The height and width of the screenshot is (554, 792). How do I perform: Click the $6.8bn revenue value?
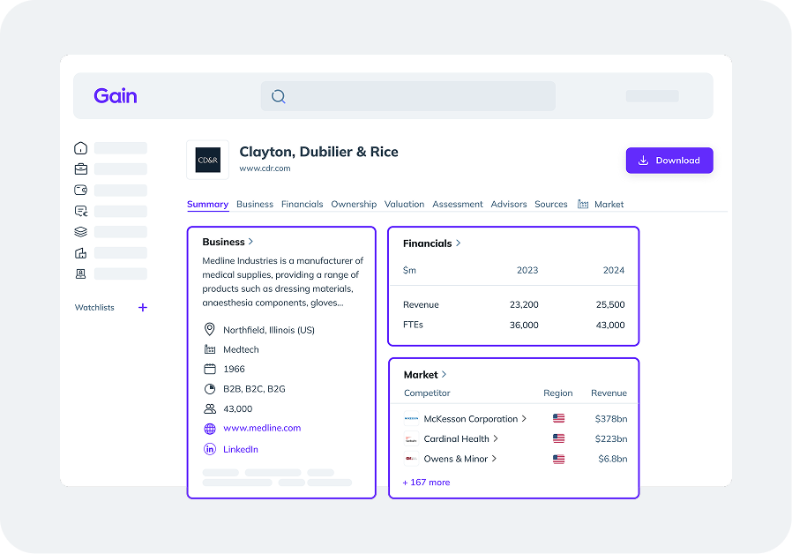point(613,459)
